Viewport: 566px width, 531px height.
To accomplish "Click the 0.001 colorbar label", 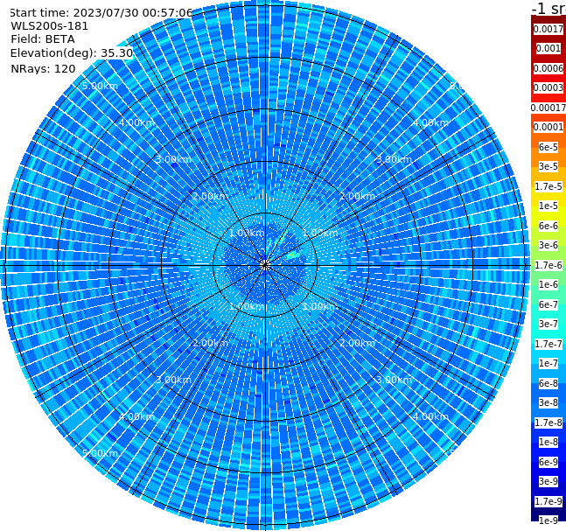I will point(549,48).
